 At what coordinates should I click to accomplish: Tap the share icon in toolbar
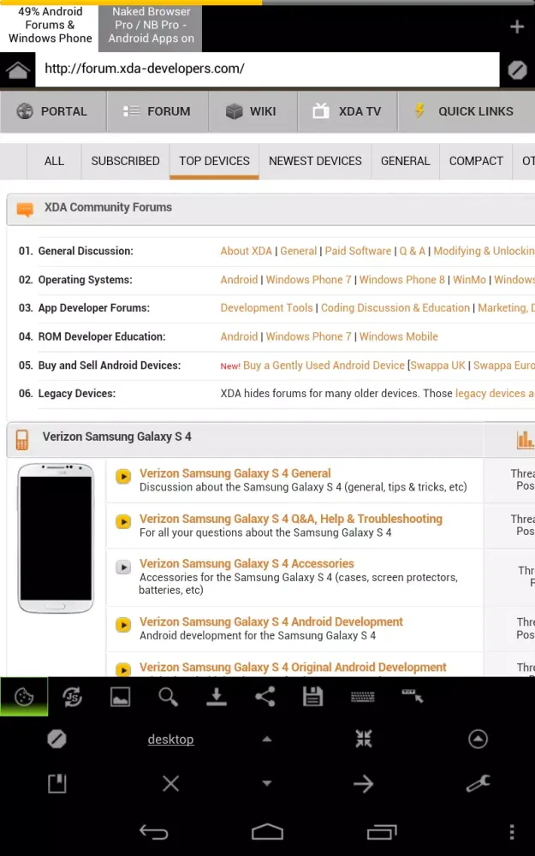point(265,697)
